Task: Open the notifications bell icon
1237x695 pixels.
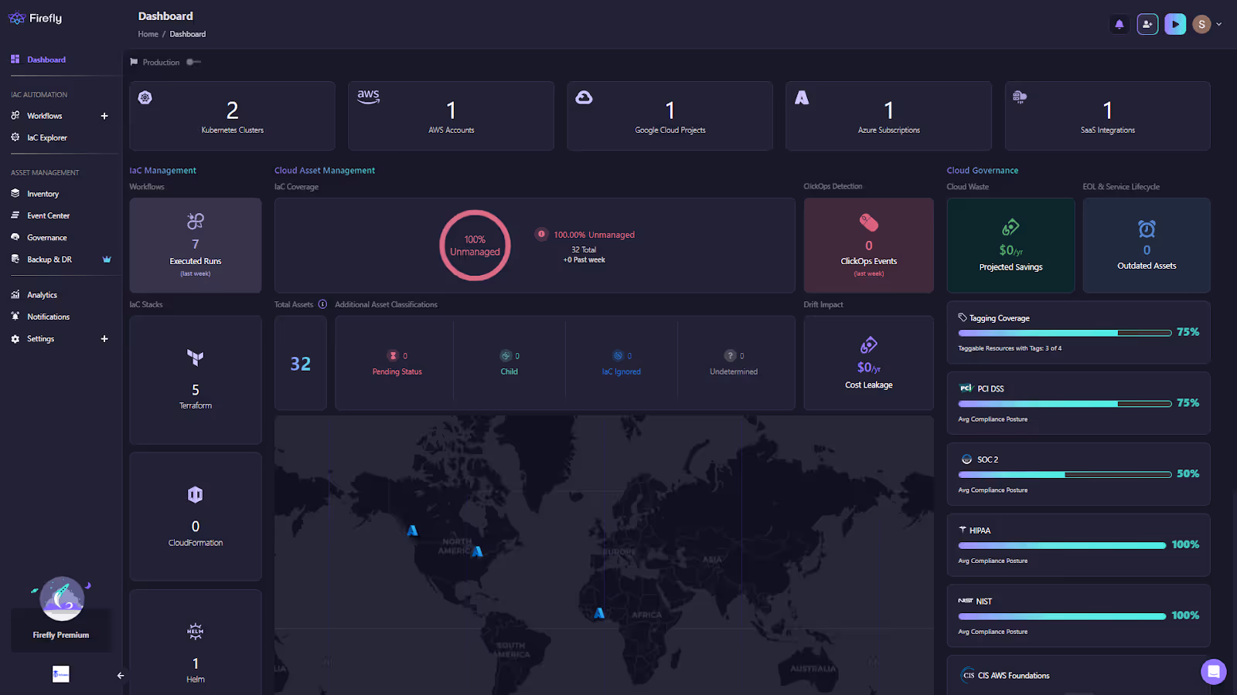Action: point(1119,24)
